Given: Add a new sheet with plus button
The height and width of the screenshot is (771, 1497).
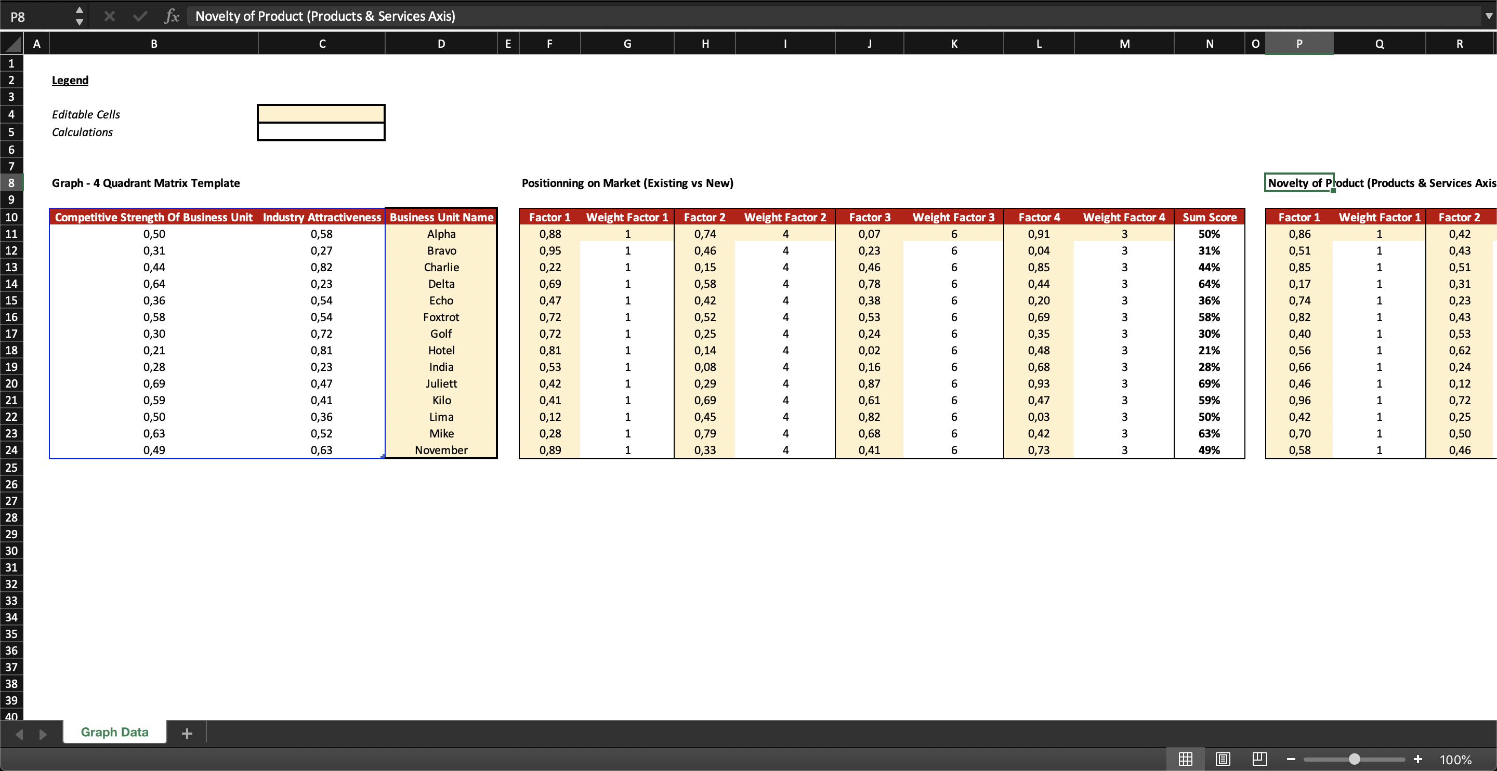Looking at the screenshot, I should click(187, 733).
